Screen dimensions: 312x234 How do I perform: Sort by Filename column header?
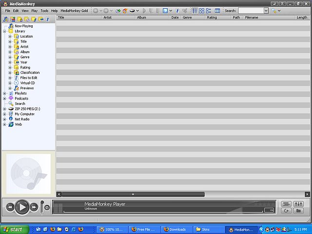tap(269, 18)
